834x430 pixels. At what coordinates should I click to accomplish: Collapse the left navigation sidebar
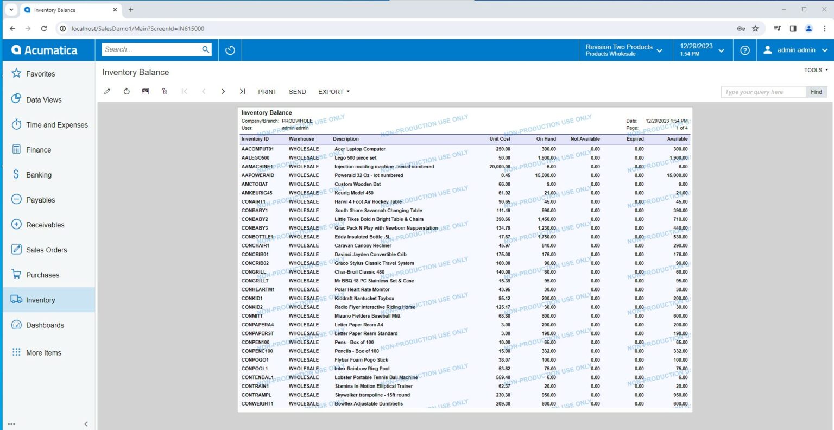(86, 424)
